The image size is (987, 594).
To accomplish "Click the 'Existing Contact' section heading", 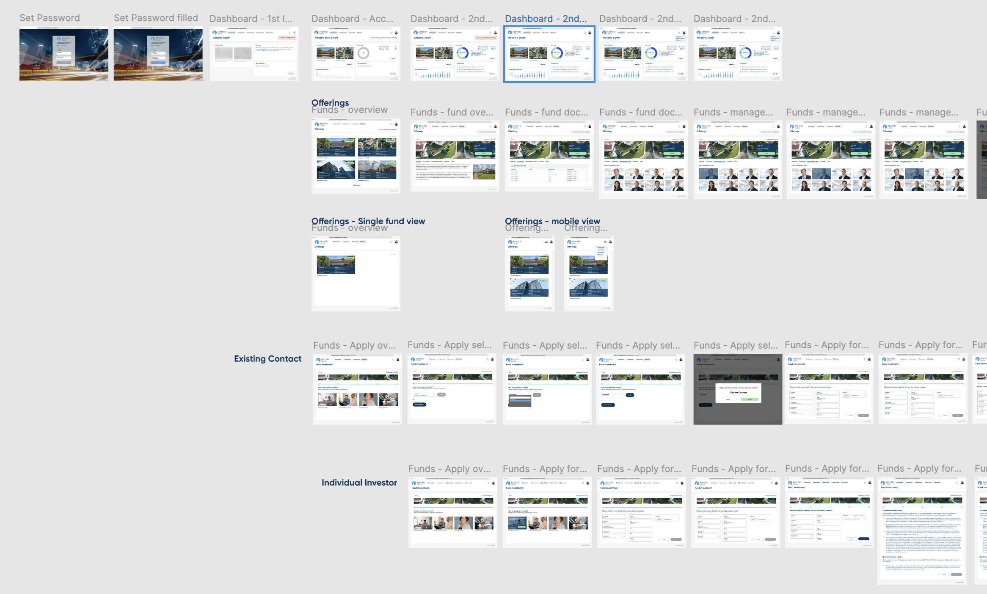I will [267, 358].
